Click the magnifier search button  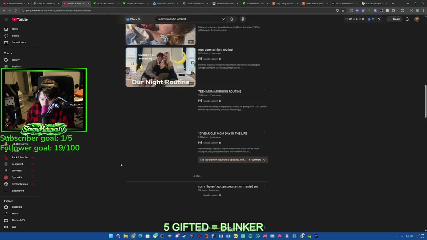[232, 19]
